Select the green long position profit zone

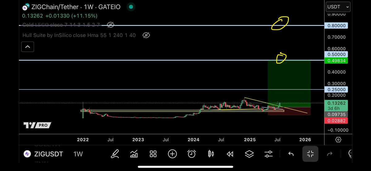(x=289, y=84)
